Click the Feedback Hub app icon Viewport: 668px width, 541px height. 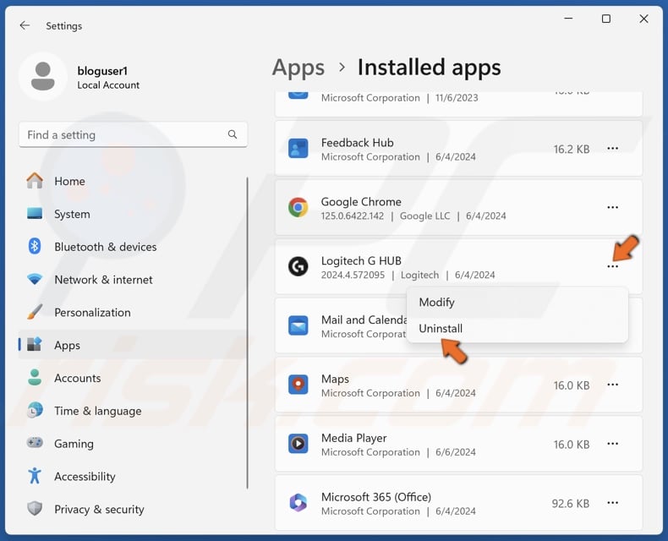(298, 149)
